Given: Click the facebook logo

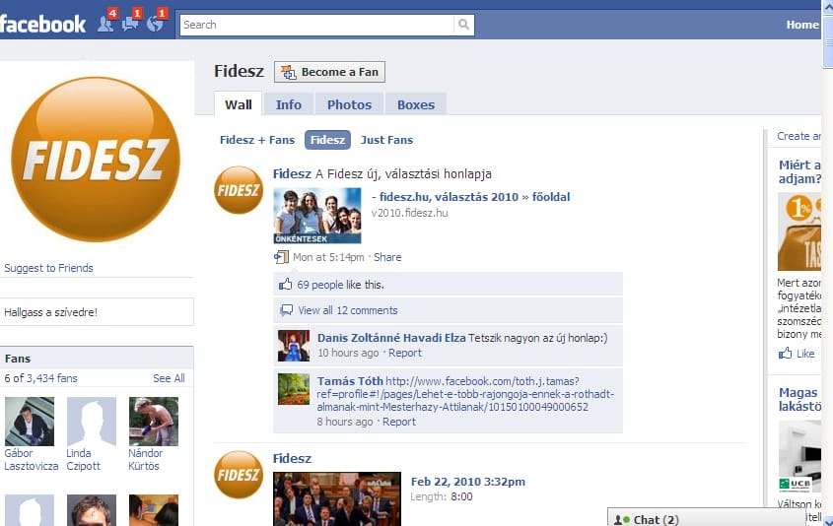Looking at the screenshot, I should click(42, 25).
